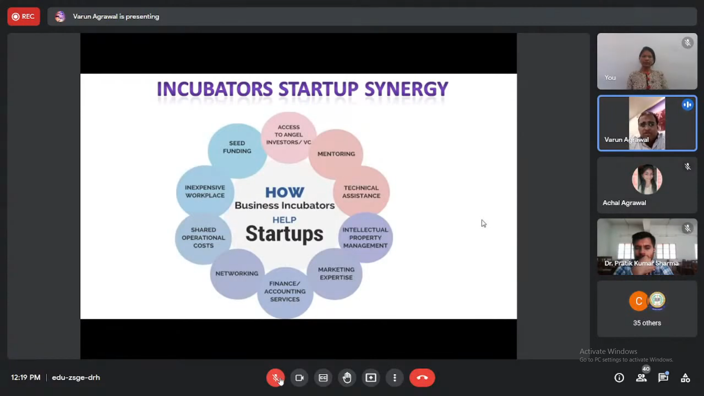
Task: Click the presenter's avatar in the presenting banner
Action: pos(60,16)
